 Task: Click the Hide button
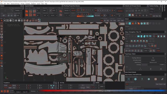pyautogui.click(x=115, y=21)
